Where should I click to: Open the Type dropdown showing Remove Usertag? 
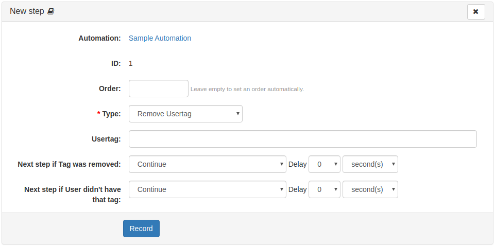click(x=185, y=114)
